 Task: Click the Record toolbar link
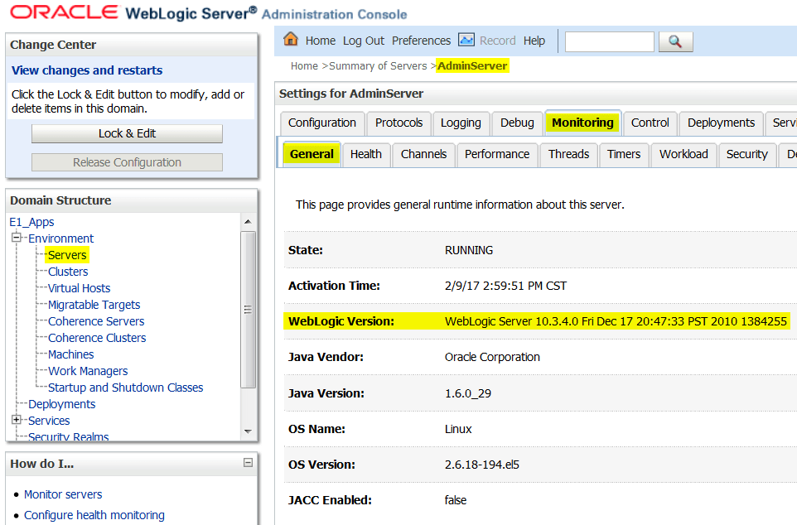[498, 41]
